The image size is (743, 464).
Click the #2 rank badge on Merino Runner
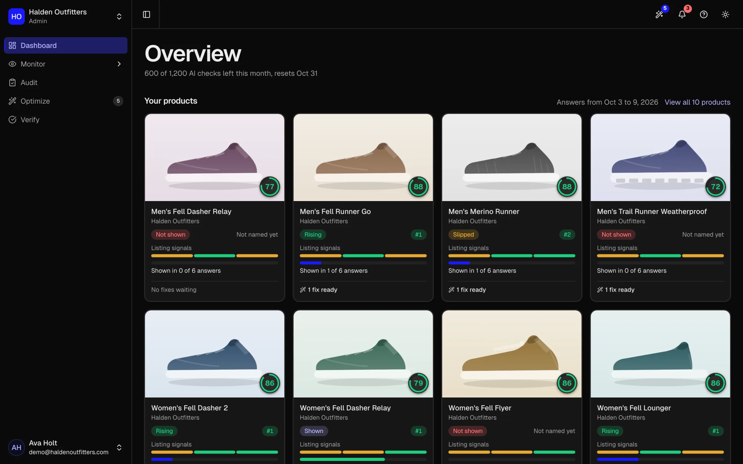[x=567, y=234]
